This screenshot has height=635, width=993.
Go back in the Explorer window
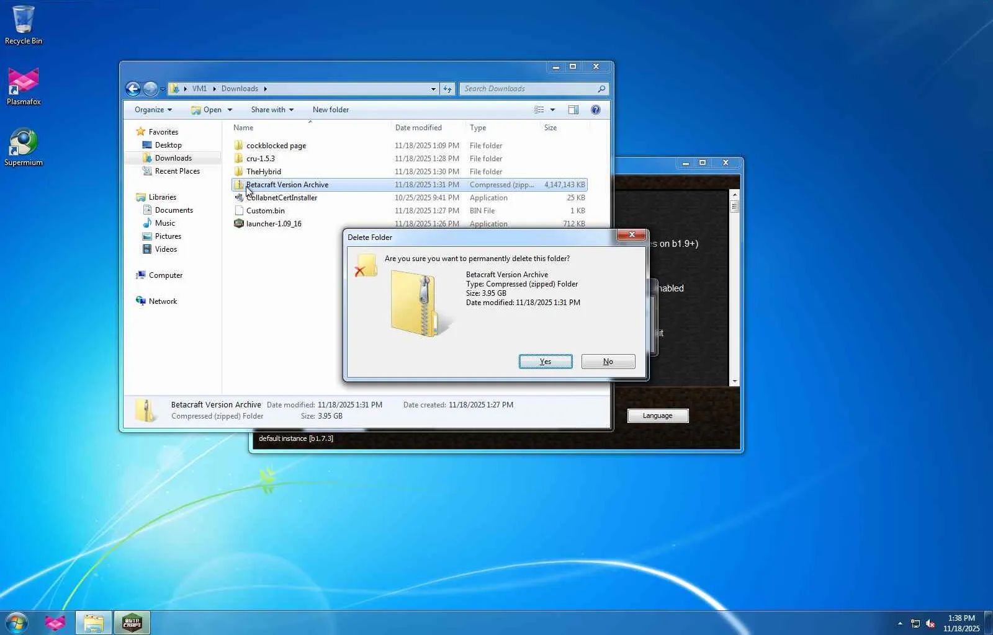click(133, 89)
